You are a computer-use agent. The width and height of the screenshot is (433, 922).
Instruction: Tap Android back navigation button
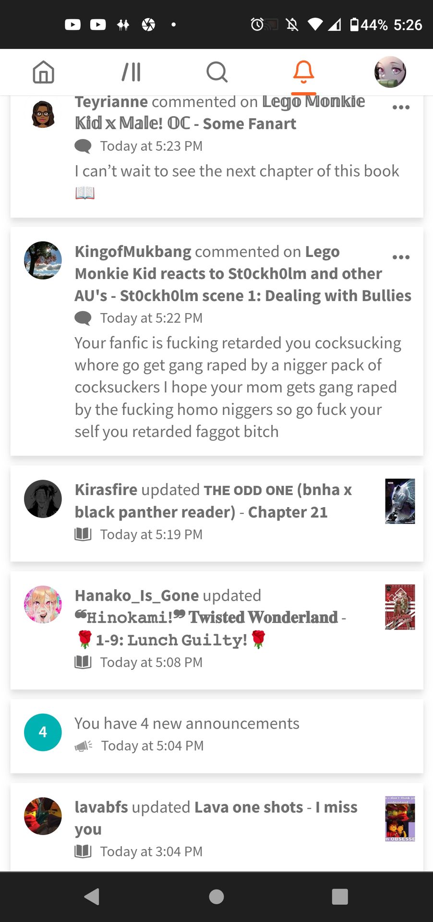(92, 897)
